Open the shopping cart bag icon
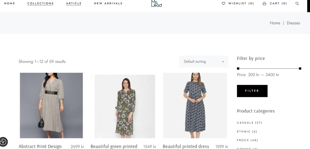 pyautogui.click(x=264, y=4)
